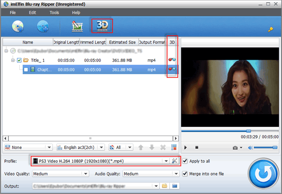This screenshot has width=282, height=194.
Task: Open Audio Quality Medium dropdown
Action: 151,174
